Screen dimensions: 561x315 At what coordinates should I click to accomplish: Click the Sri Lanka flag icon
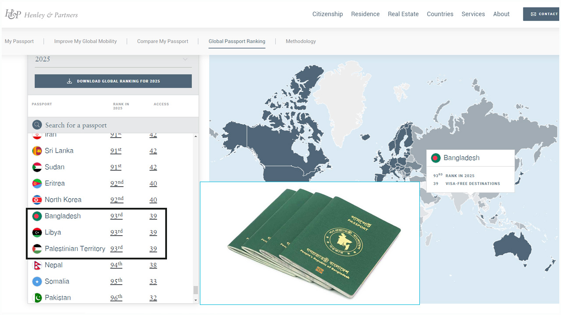[37, 151]
